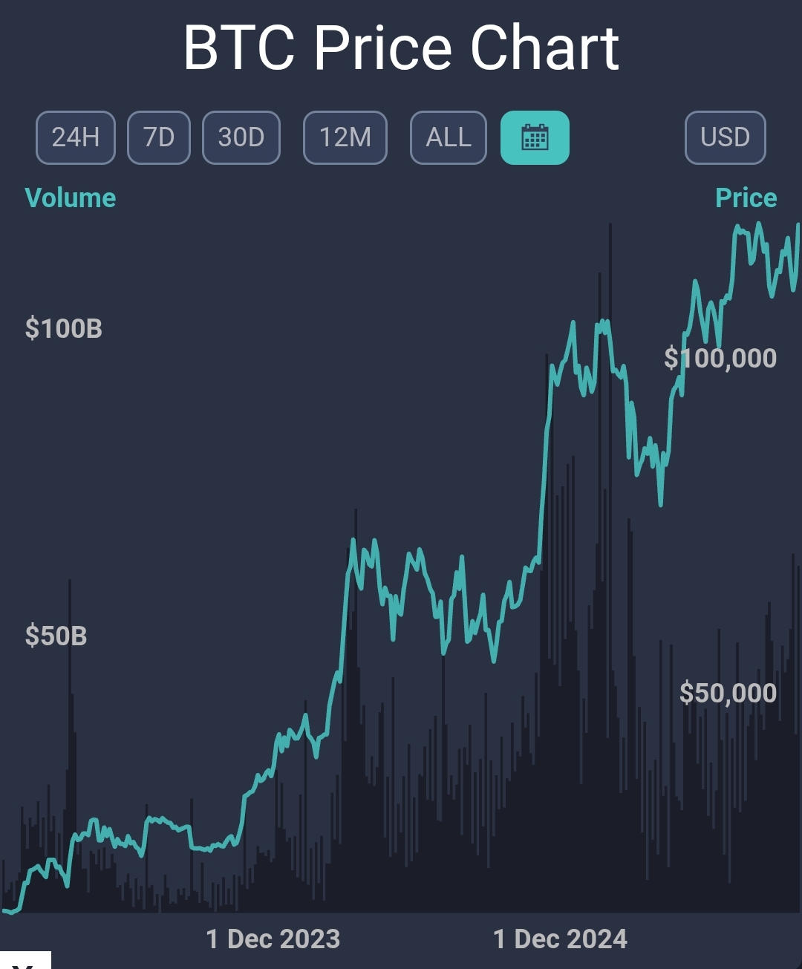Screen dimensions: 802x969
Task: Display the ALL time history
Action: 449,137
